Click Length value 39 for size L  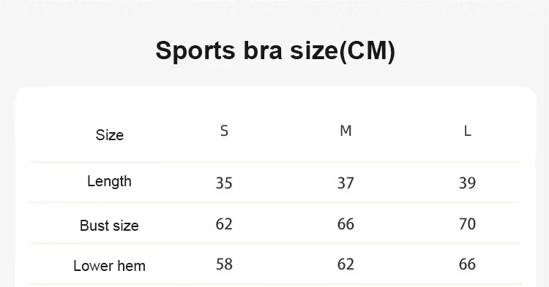468,183
